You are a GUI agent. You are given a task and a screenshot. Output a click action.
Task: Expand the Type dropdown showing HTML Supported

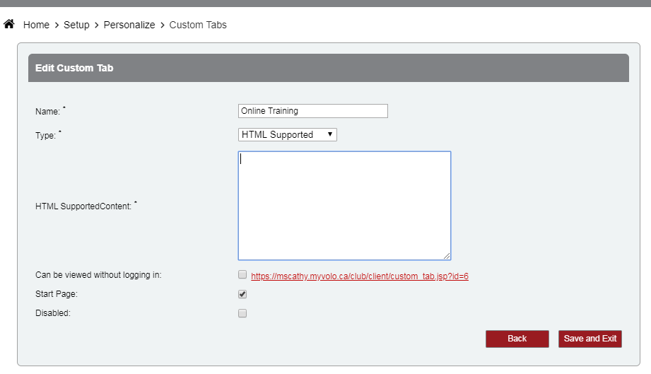point(288,134)
